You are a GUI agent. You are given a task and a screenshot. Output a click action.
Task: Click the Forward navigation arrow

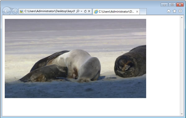[x=15, y=11]
